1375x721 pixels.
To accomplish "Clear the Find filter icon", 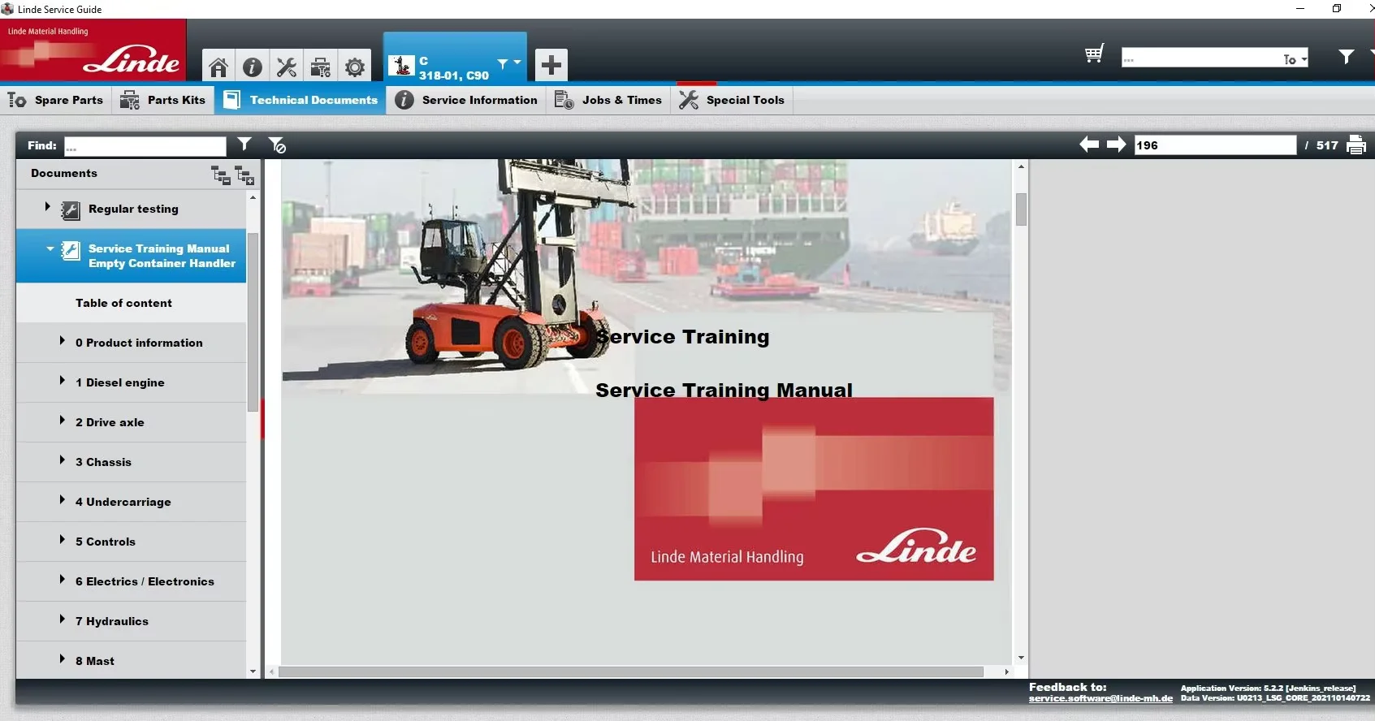I will [277, 145].
